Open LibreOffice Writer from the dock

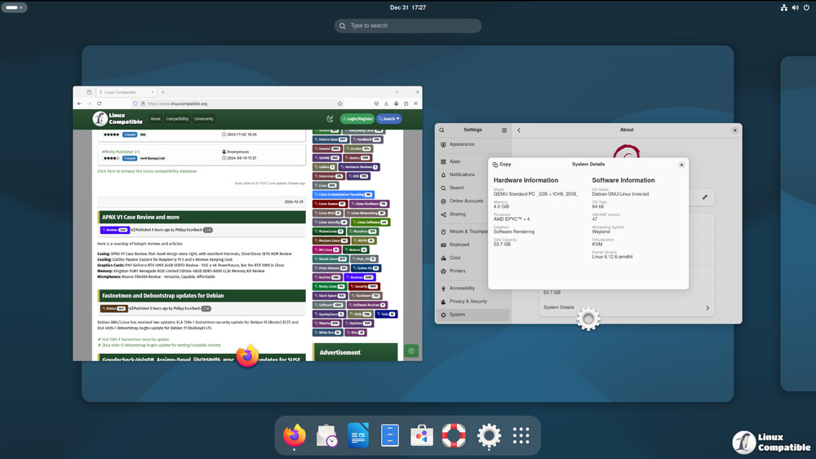358,436
